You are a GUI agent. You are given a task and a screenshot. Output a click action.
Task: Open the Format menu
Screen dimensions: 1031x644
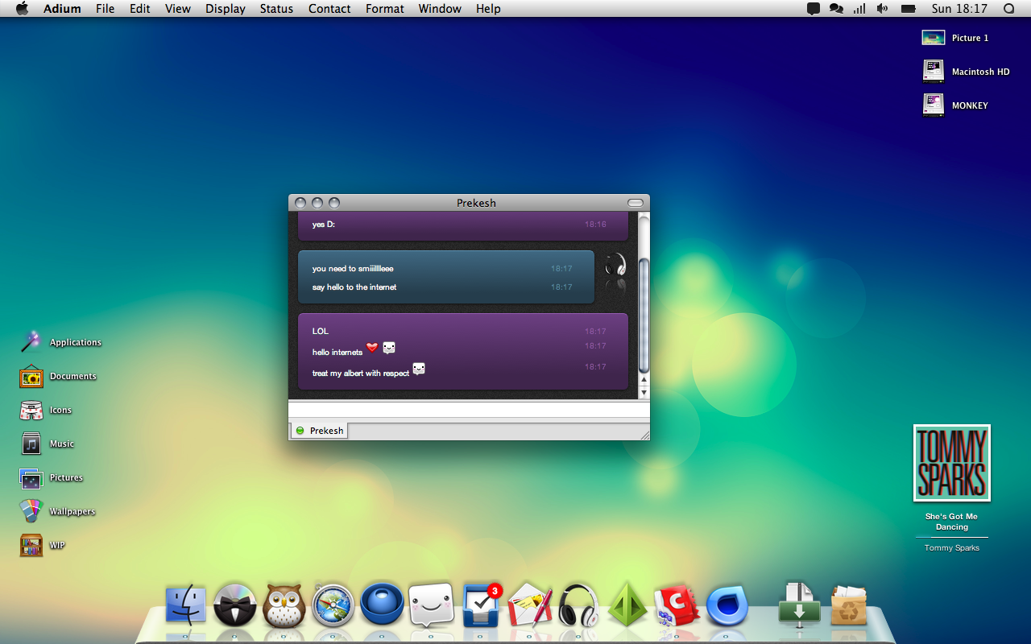pyautogui.click(x=385, y=9)
